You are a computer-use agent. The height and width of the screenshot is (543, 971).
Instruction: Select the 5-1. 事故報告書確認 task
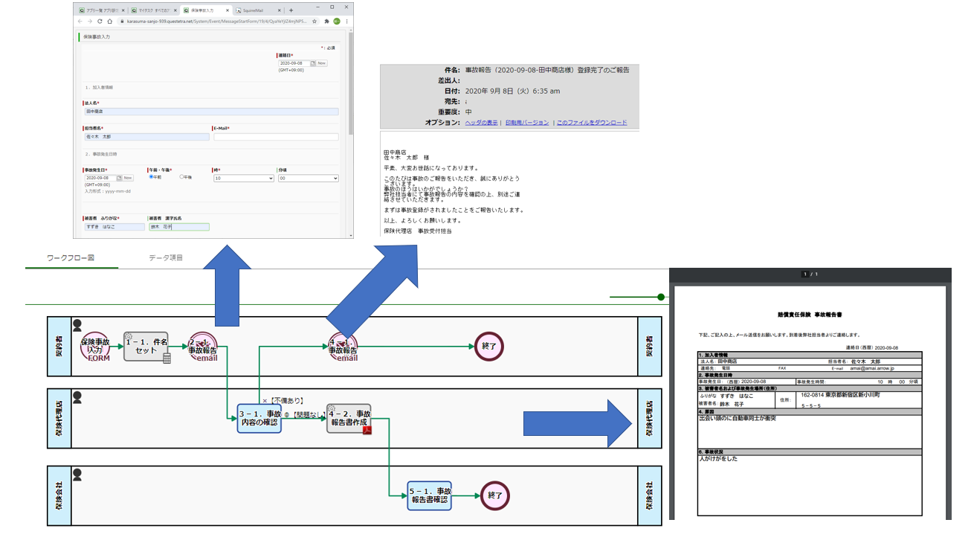430,495
